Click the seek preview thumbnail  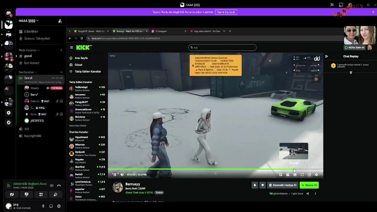click(x=294, y=151)
